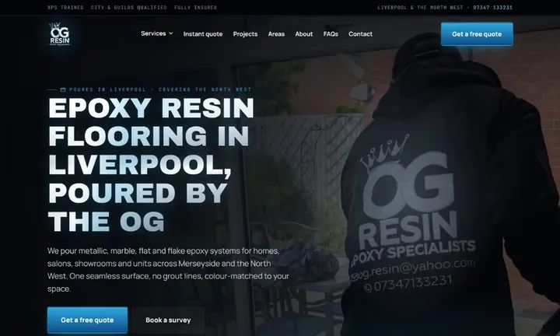Open the Areas nav link

(x=276, y=34)
